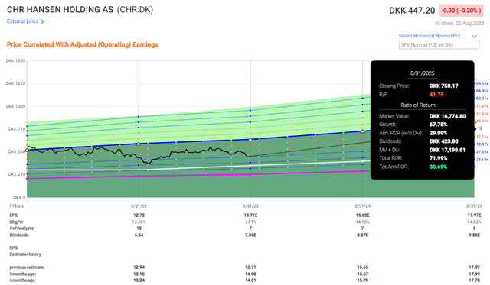Click the previous estimate: row label
490x285 pixels.
click(27, 267)
